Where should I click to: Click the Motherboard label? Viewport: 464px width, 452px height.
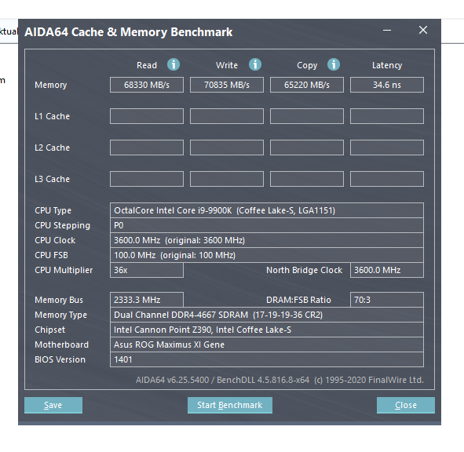(61, 344)
